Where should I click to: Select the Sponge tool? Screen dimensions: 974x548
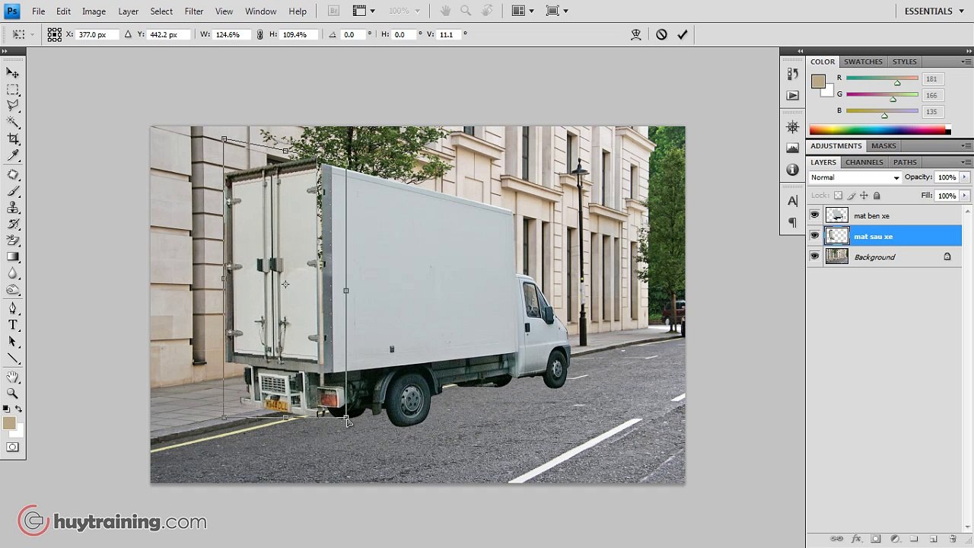pos(13,290)
